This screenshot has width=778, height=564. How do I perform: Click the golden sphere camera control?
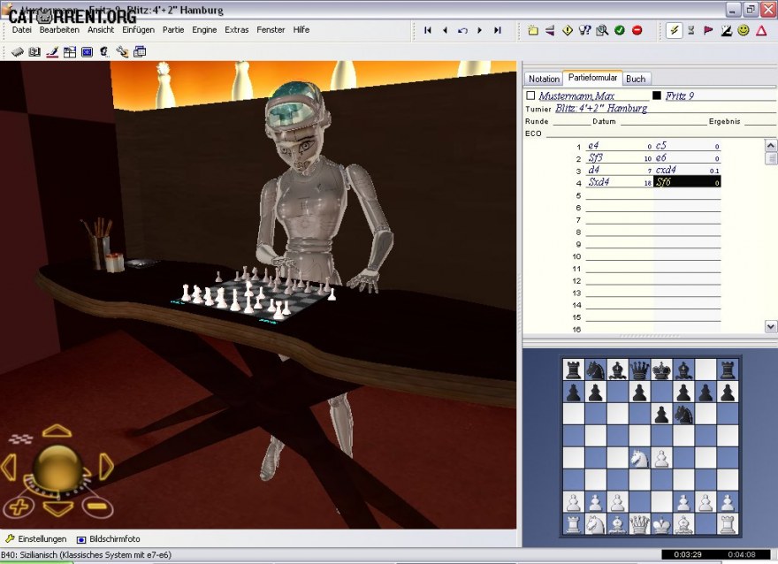point(57,467)
